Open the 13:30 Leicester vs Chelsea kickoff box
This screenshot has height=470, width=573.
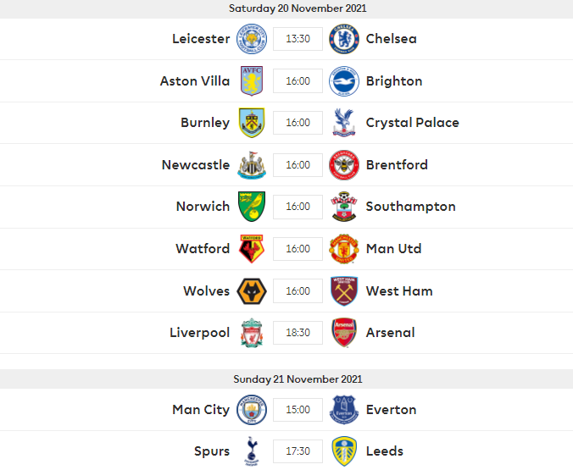pyautogui.click(x=298, y=39)
